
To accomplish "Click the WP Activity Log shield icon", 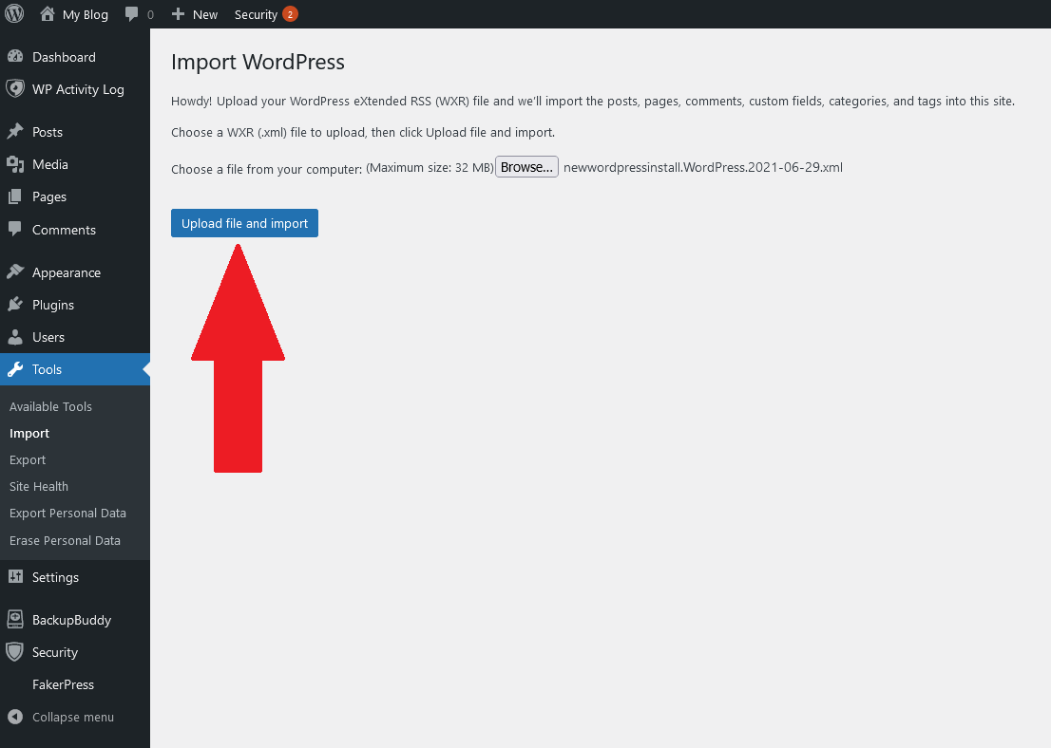I will pos(15,89).
